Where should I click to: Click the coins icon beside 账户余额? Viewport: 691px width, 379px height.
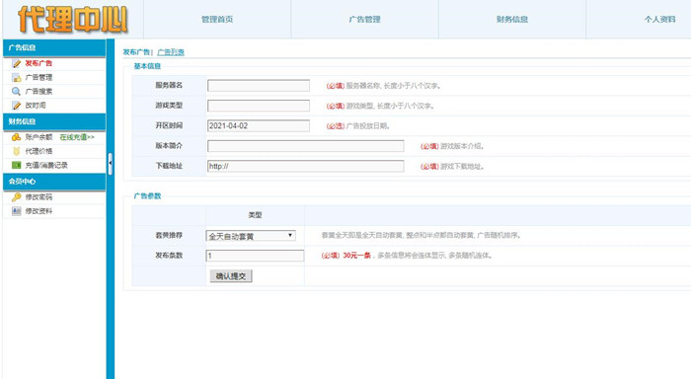[x=17, y=137]
